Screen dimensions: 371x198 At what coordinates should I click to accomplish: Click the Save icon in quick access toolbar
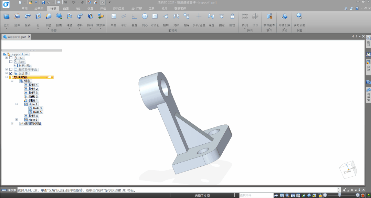pos(43,2)
